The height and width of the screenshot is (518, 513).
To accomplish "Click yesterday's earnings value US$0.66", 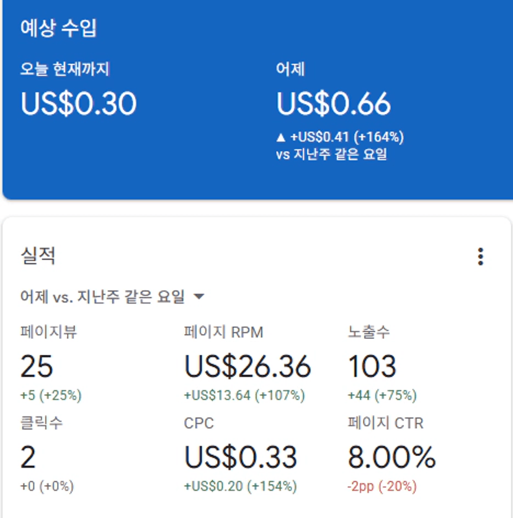I will coord(334,103).
